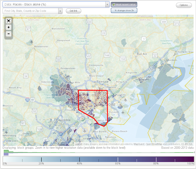Toggle the Most recent value option
This screenshot has width=196, height=169.
(124, 5)
